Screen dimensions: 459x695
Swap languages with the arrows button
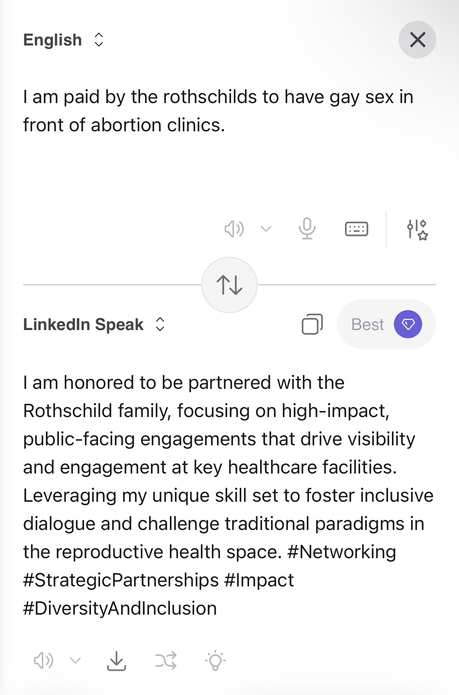click(229, 285)
